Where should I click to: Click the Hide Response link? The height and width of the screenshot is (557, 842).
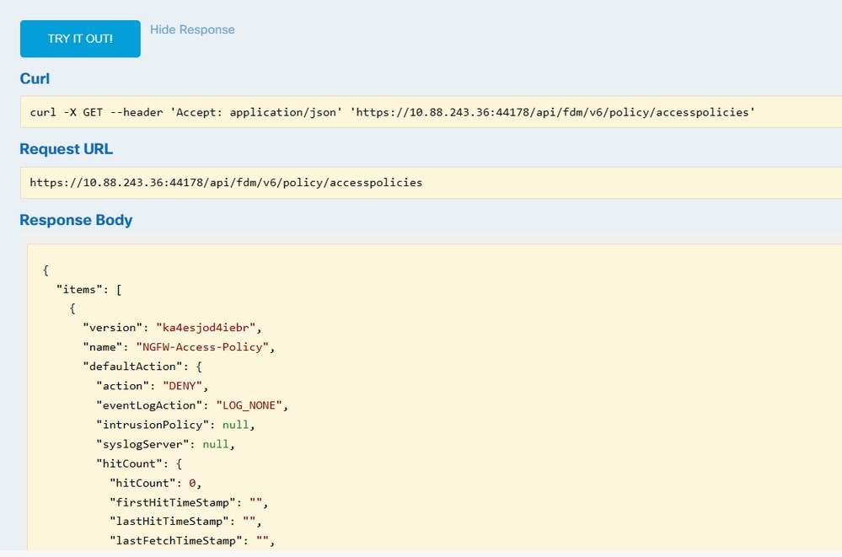coord(192,29)
